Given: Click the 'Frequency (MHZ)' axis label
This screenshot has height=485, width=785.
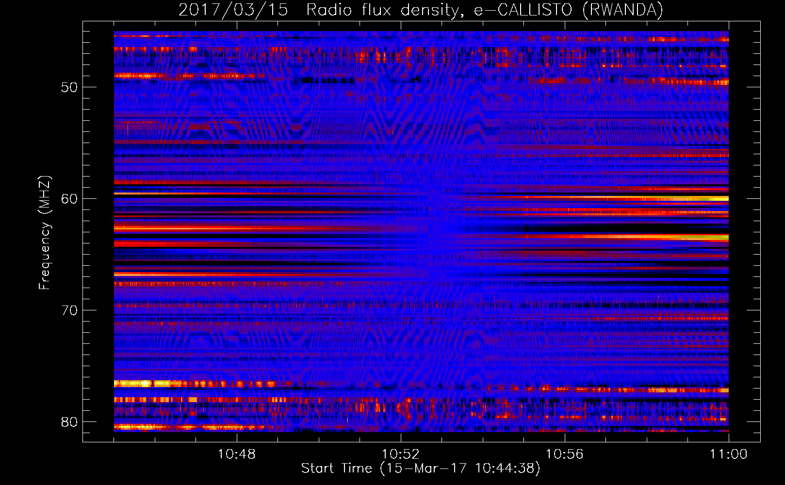Looking at the screenshot, I should (x=45, y=233).
